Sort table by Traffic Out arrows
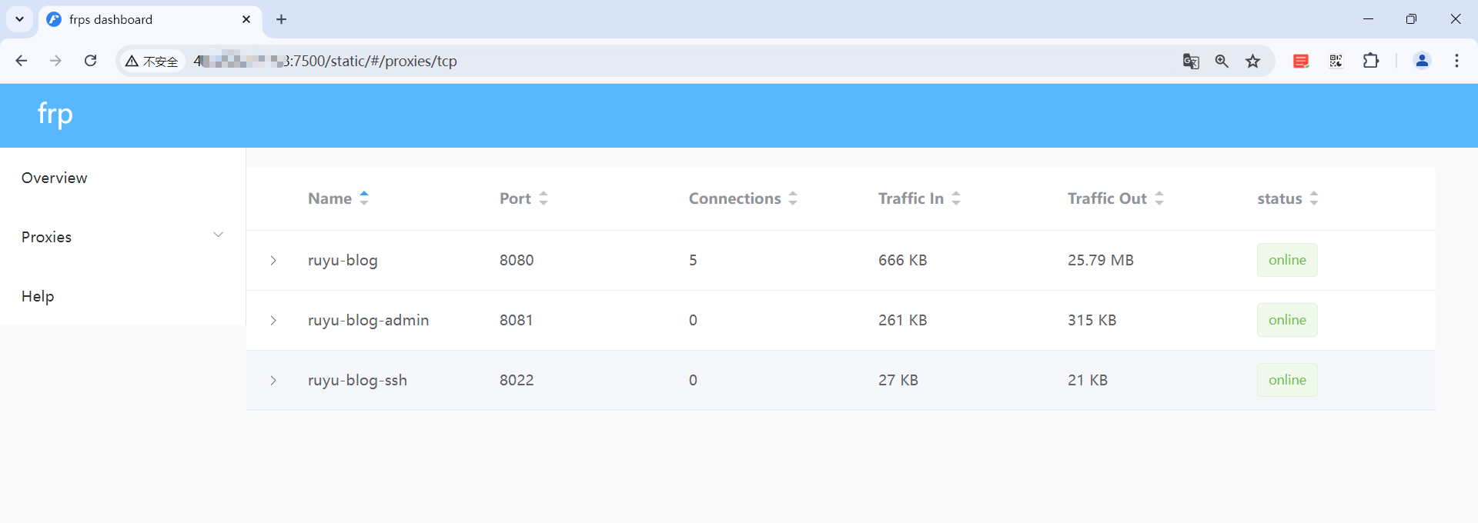This screenshot has width=1478, height=523. 1159,198
